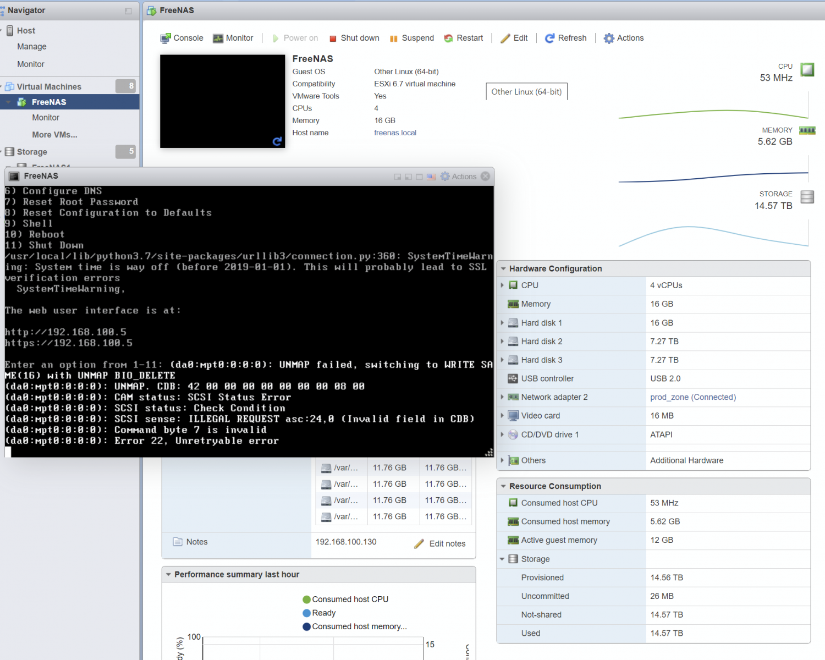Open the VM Console from toolbar

click(x=182, y=38)
